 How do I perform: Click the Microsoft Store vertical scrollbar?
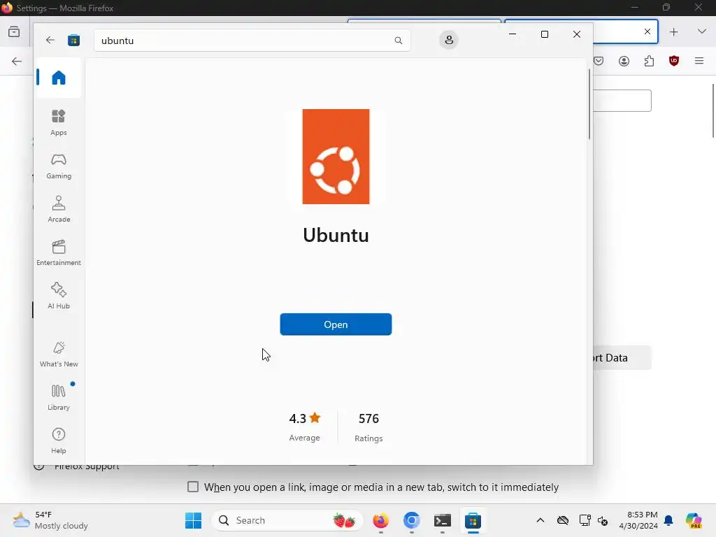pyautogui.click(x=589, y=104)
